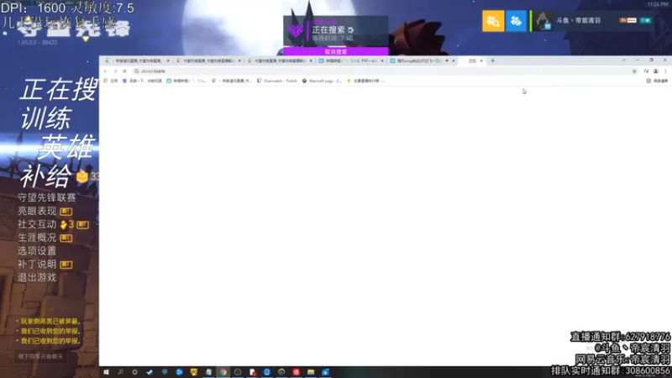This screenshot has height=378, width=672.
Task: Open Overwatch - Twitch bookmark
Action: coord(277,81)
